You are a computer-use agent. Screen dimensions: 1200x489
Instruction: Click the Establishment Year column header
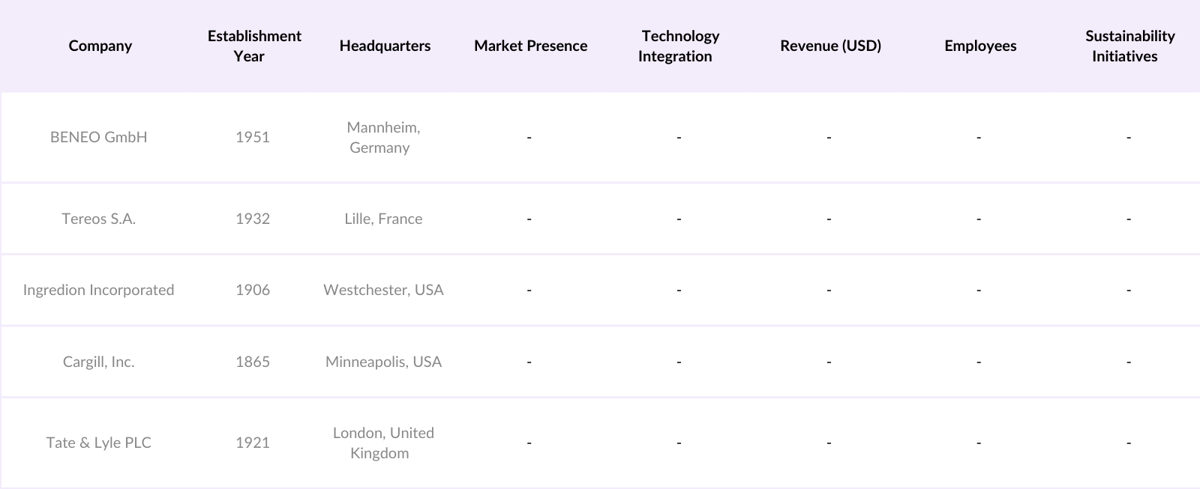pos(254,46)
